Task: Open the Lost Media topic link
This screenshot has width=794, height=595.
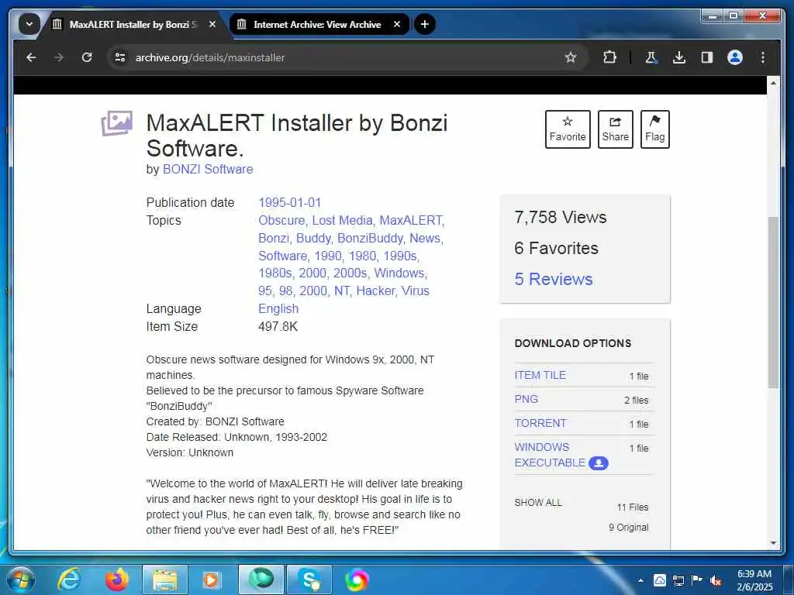Action: pos(342,220)
